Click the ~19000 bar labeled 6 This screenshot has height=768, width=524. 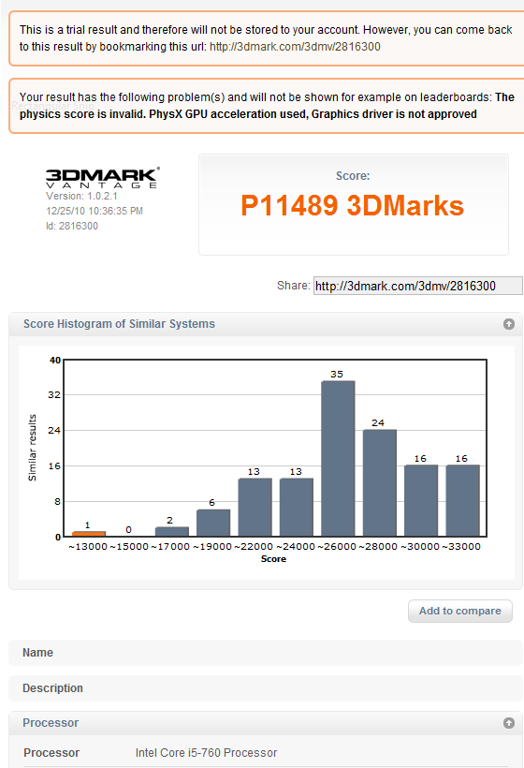[213, 524]
